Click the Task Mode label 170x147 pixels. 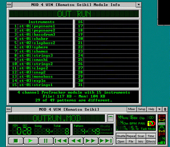148,129
